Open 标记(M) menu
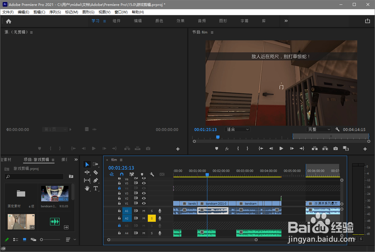 click(72, 12)
